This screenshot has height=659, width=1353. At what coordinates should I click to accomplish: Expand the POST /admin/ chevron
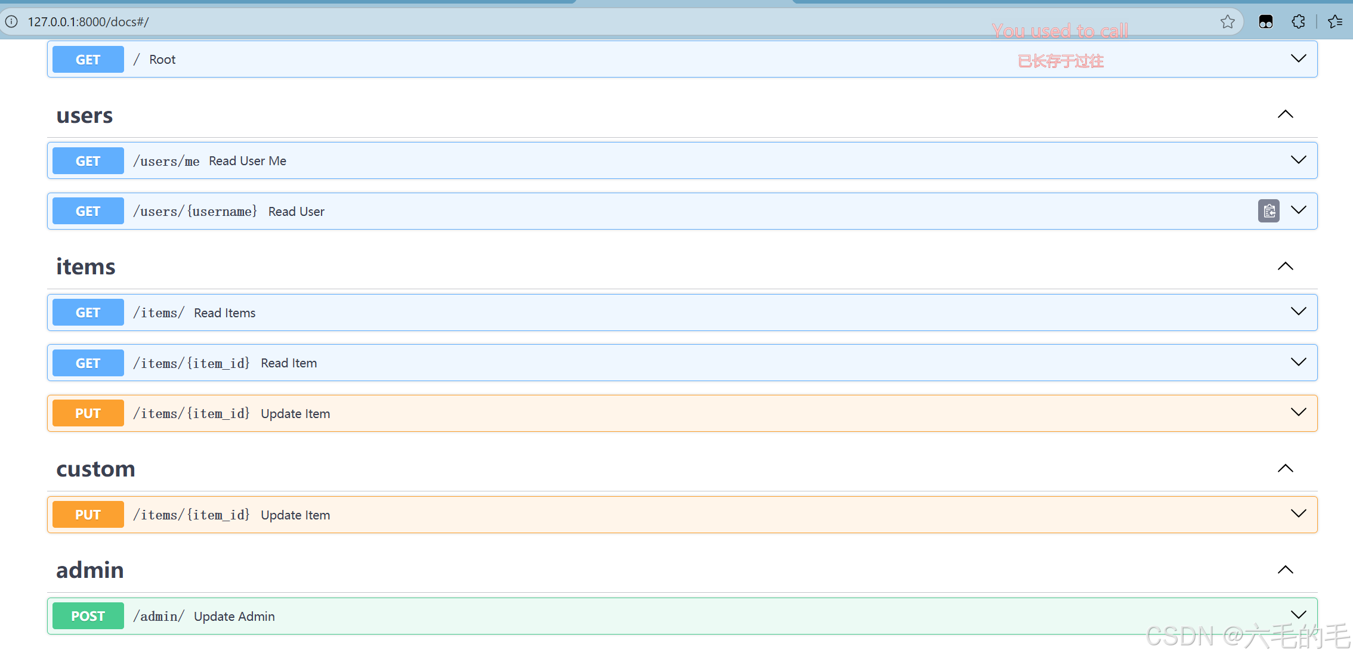click(1298, 615)
